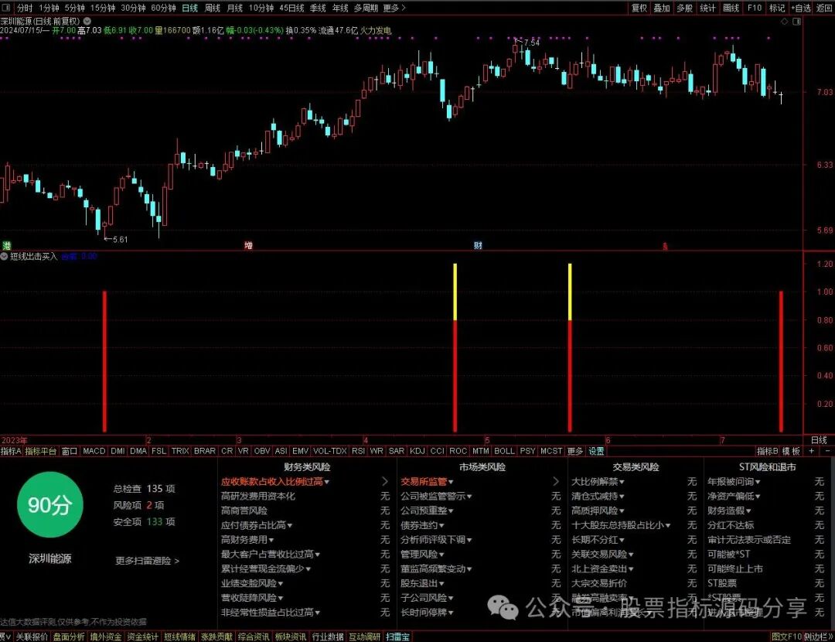Screen dimensions: 835x642
Task: Click the 高研发费用资本化 risk item
Action: point(258,496)
